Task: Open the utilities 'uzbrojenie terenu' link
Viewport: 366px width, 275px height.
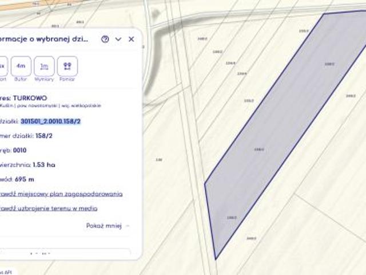Action: [49, 209]
